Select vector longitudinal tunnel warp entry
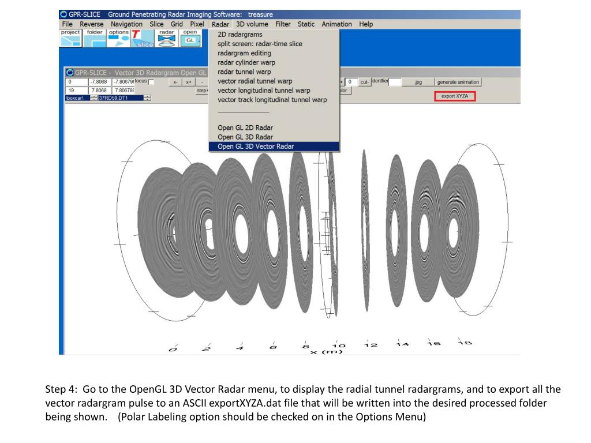Image resolution: width=591 pixels, height=443 pixels. tap(274, 91)
